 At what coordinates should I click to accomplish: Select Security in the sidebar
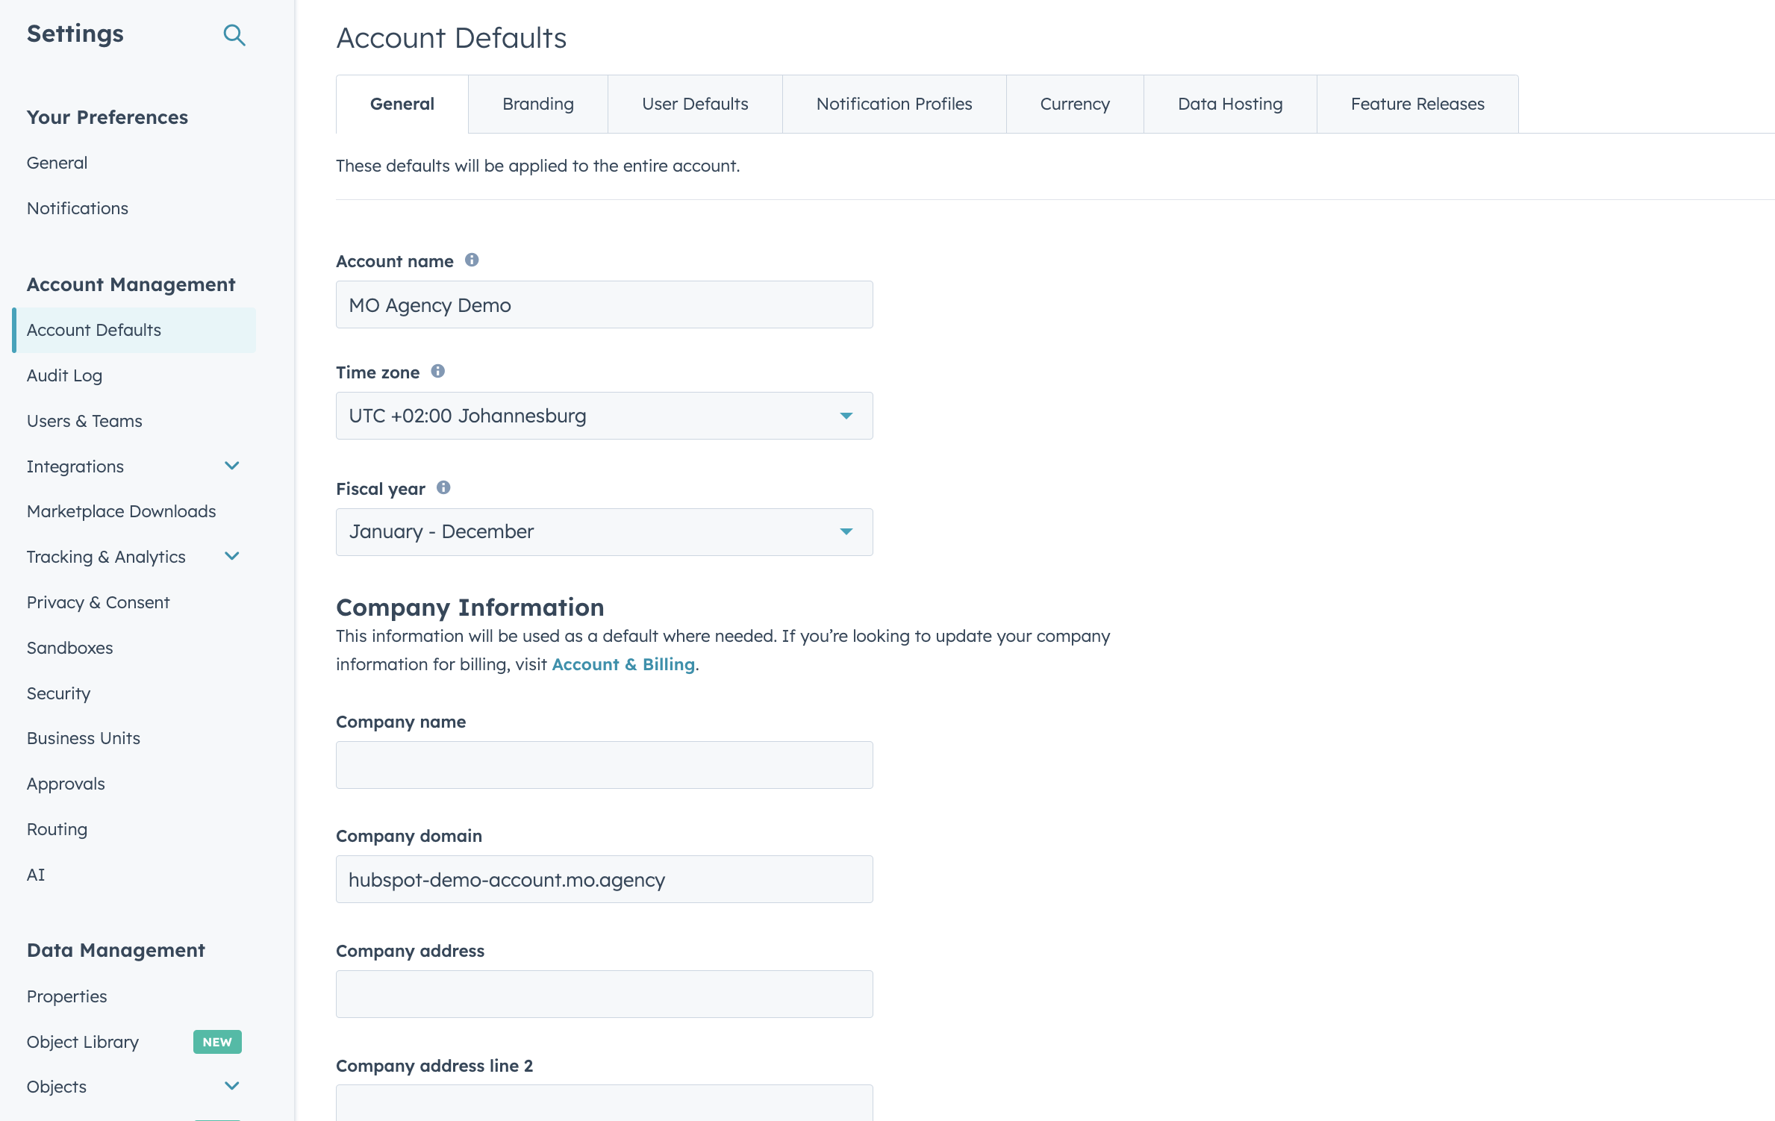58,693
